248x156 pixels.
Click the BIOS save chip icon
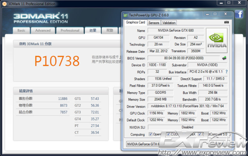click(x=224, y=58)
